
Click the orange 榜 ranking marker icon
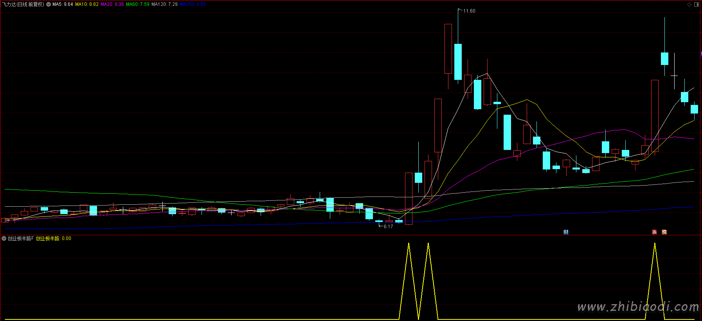pyautogui.click(x=664, y=232)
